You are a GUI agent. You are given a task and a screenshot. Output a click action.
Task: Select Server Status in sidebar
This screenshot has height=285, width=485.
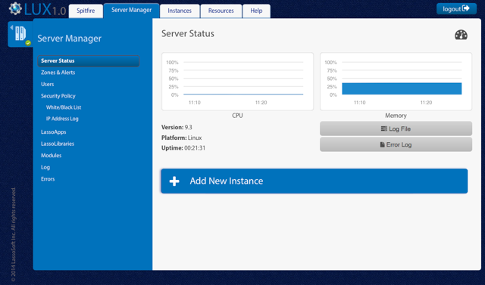tap(89, 60)
